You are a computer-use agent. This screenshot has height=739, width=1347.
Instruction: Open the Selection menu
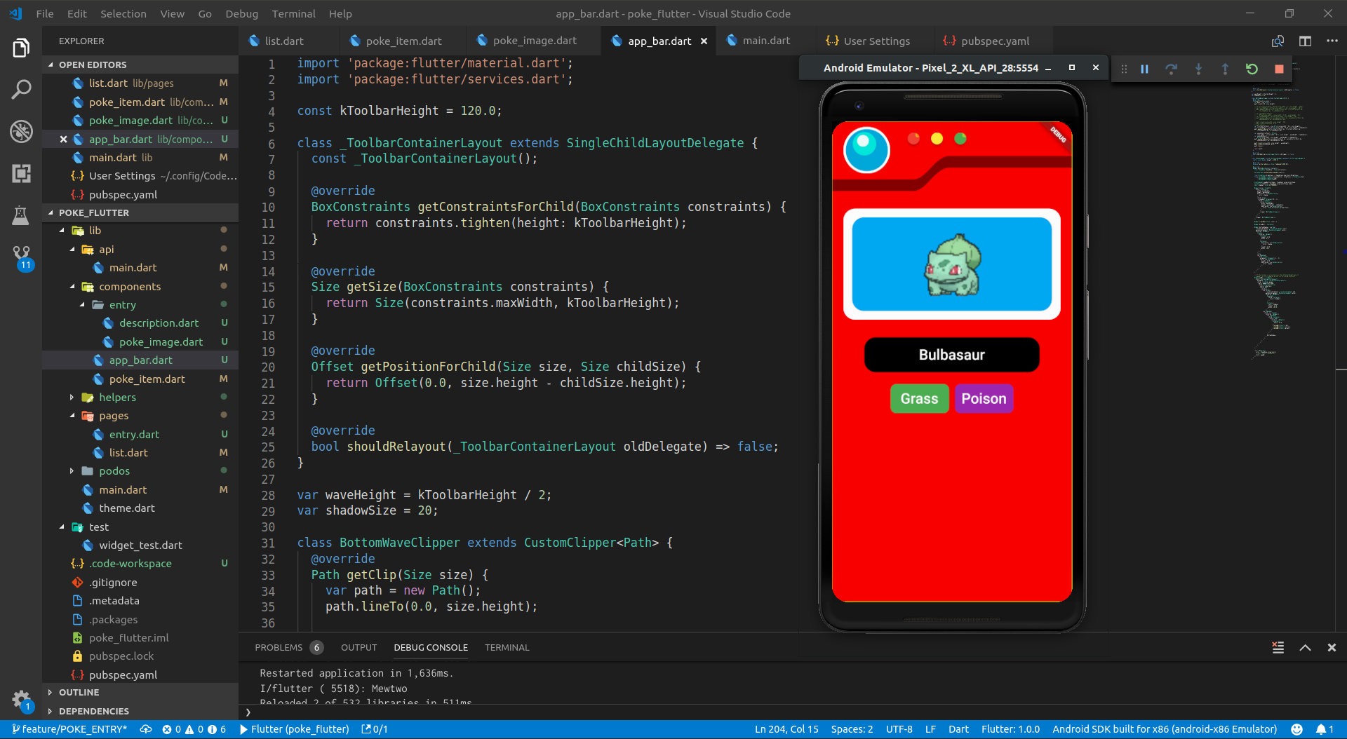pyautogui.click(x=123, y=13)
